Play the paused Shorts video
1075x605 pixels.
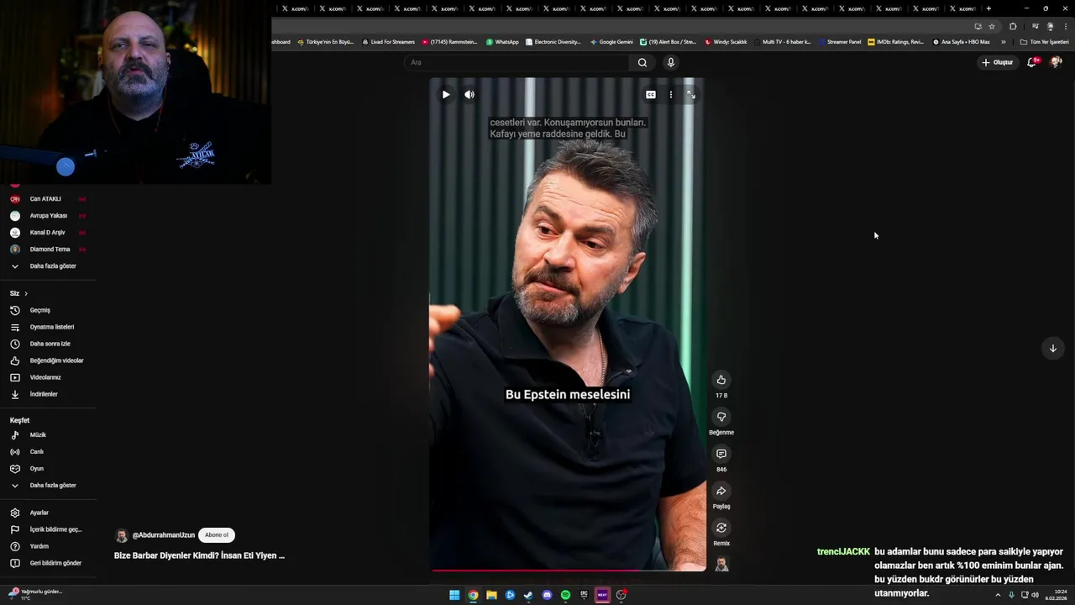point(446,95)
